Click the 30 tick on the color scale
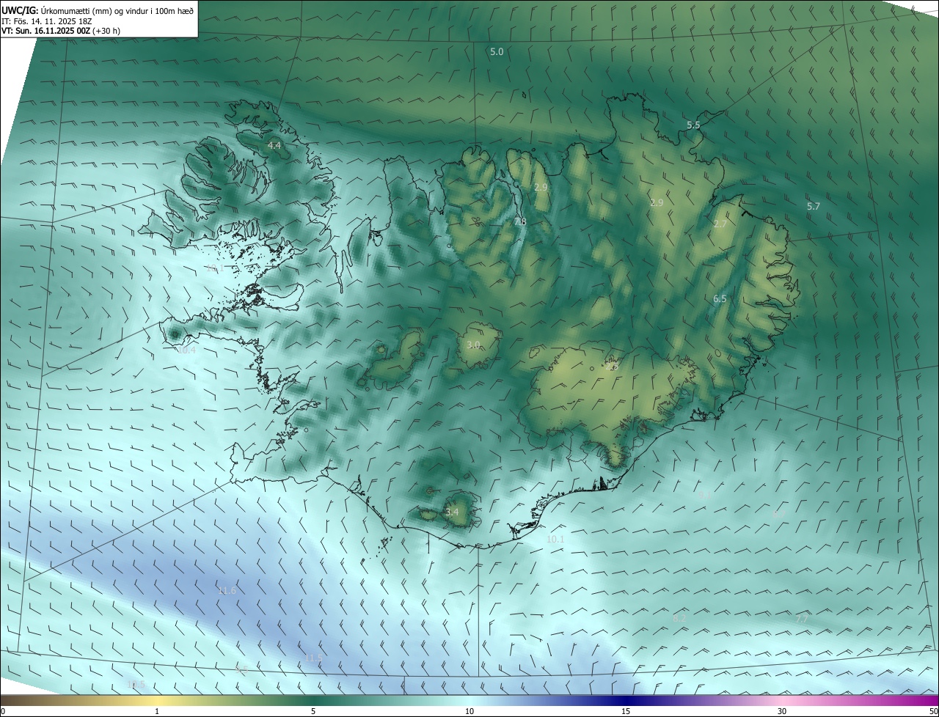Screen dimensions: 939x717 coord(782,711)
